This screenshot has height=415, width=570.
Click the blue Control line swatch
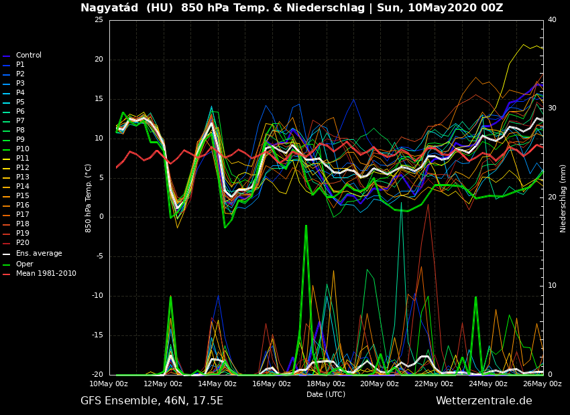(x=7, y=56)
